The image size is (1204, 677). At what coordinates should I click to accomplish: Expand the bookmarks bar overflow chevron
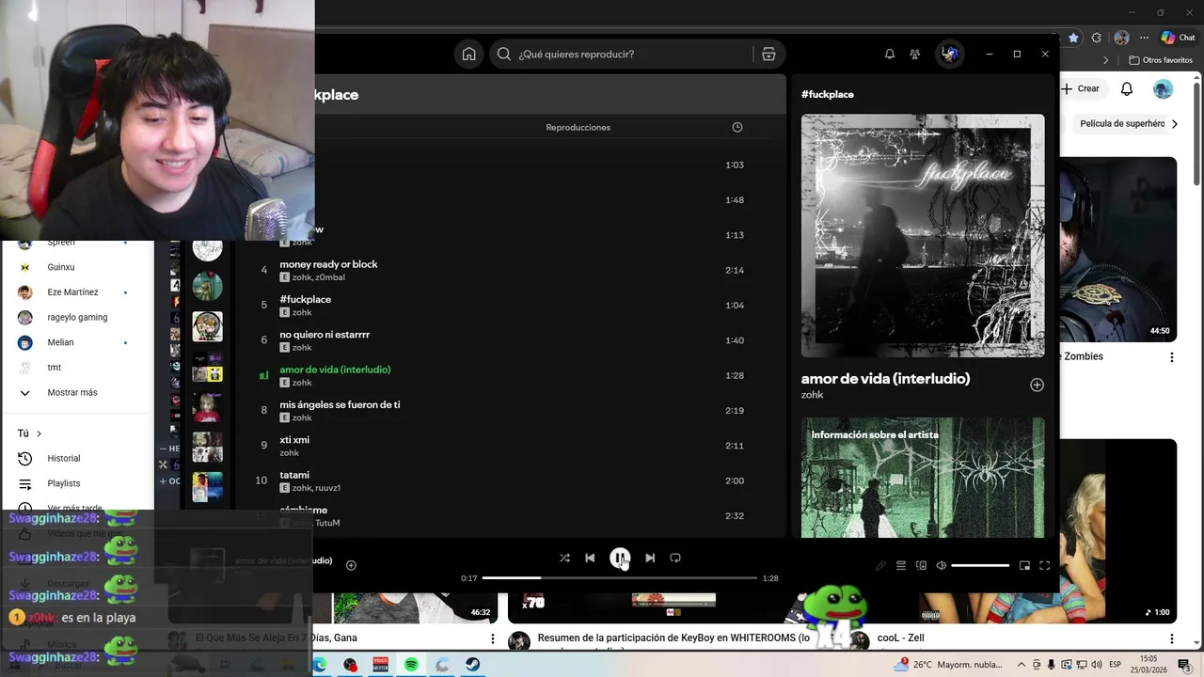pos(1107,60)
